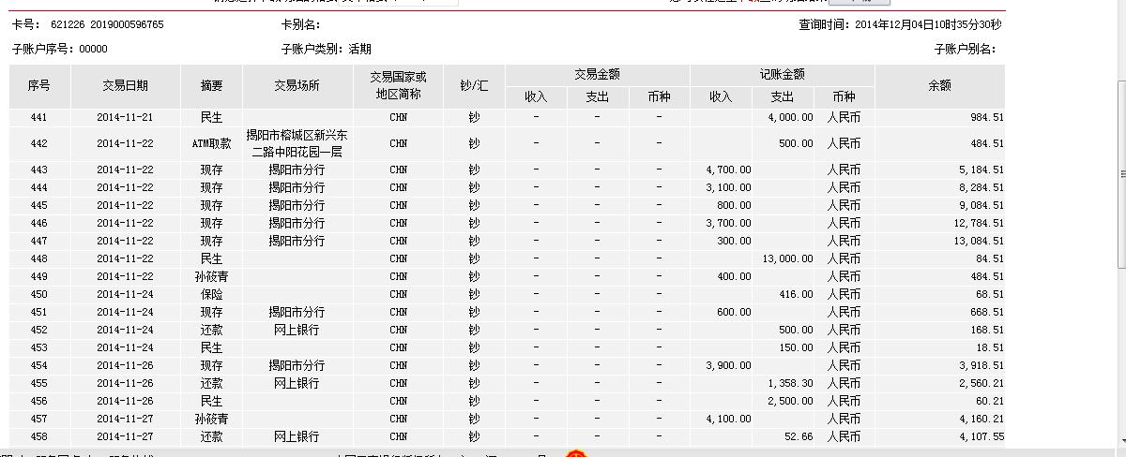Click the 4,000.00 expense amount

[790, 118]
